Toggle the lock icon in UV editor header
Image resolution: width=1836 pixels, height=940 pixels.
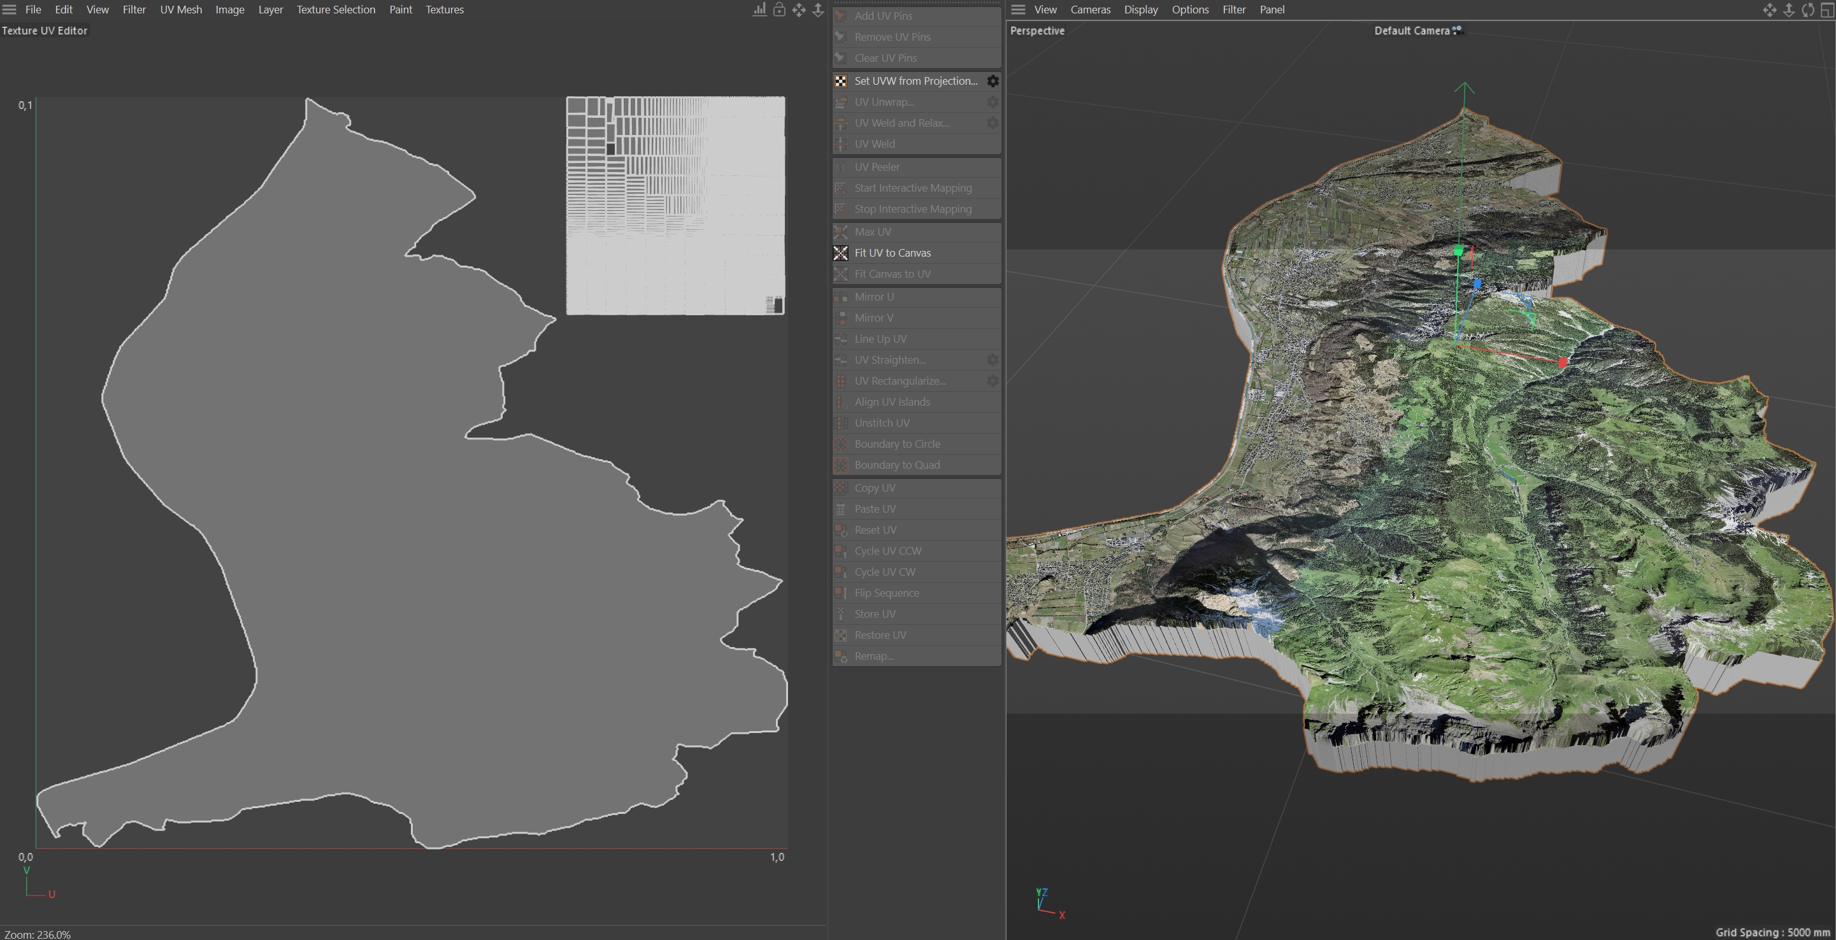click(779, 10)
